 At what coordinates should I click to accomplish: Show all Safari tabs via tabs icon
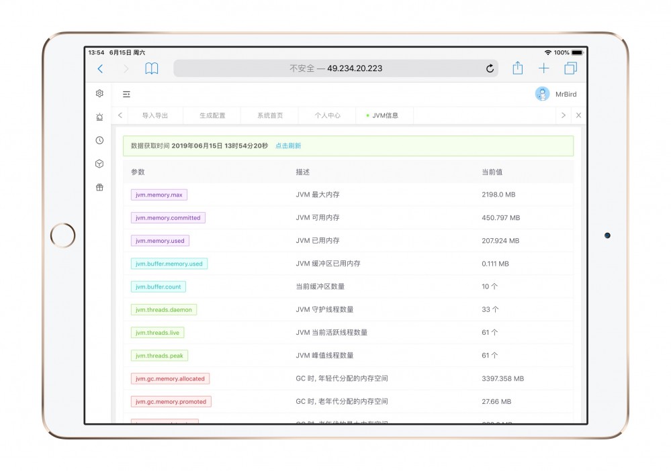click(571, 68)
